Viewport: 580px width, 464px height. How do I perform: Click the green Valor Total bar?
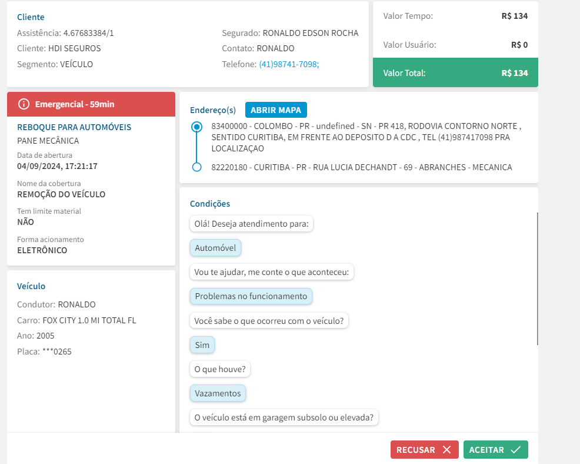click(x=455, y=73)
